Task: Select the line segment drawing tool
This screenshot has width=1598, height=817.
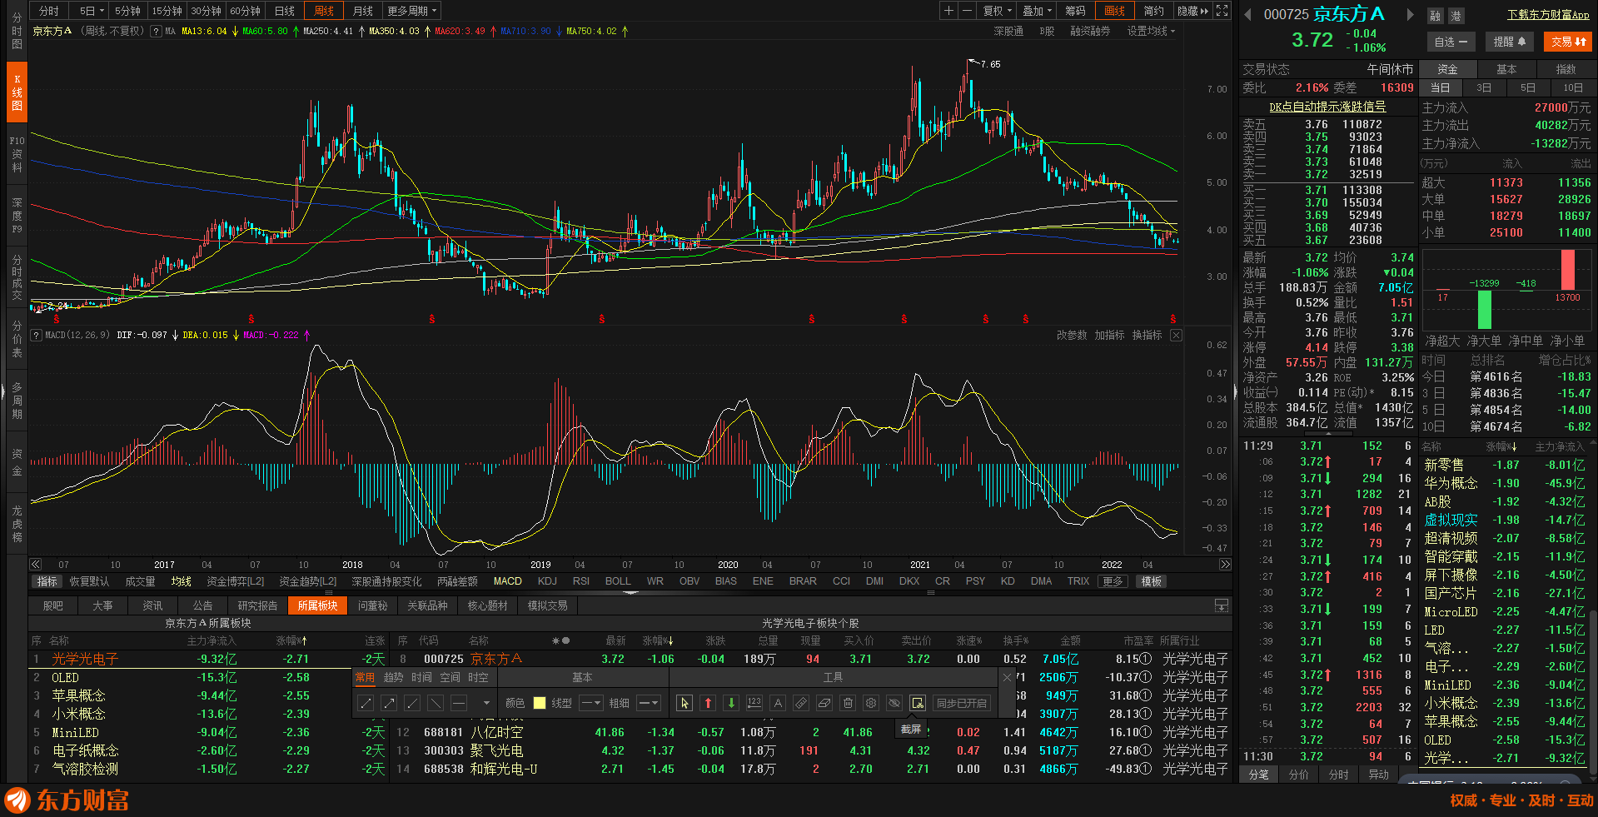Action: [x=366, y=704]
